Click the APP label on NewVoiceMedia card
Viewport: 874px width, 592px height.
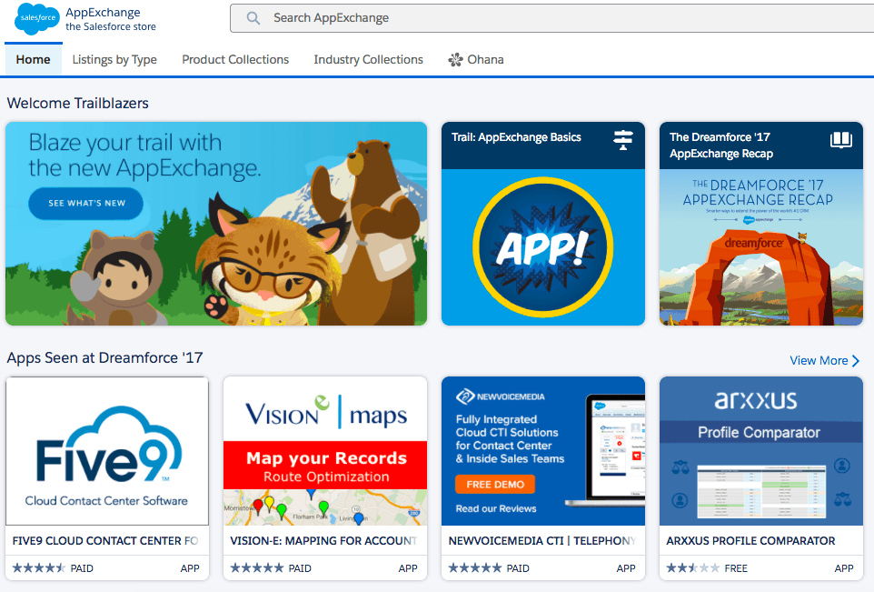(x=626, y=568)
